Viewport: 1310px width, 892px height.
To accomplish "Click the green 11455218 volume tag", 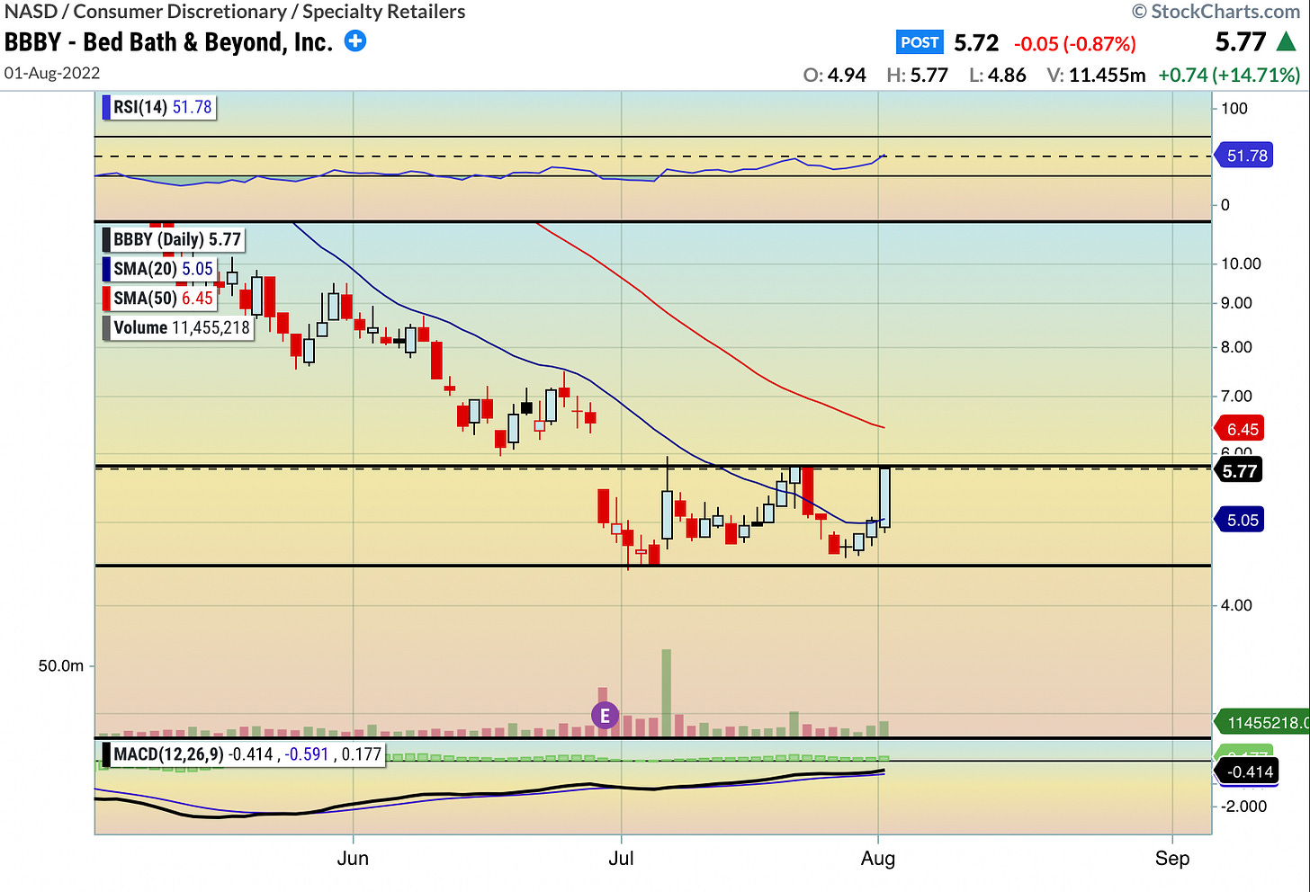I will point(1262,722).
